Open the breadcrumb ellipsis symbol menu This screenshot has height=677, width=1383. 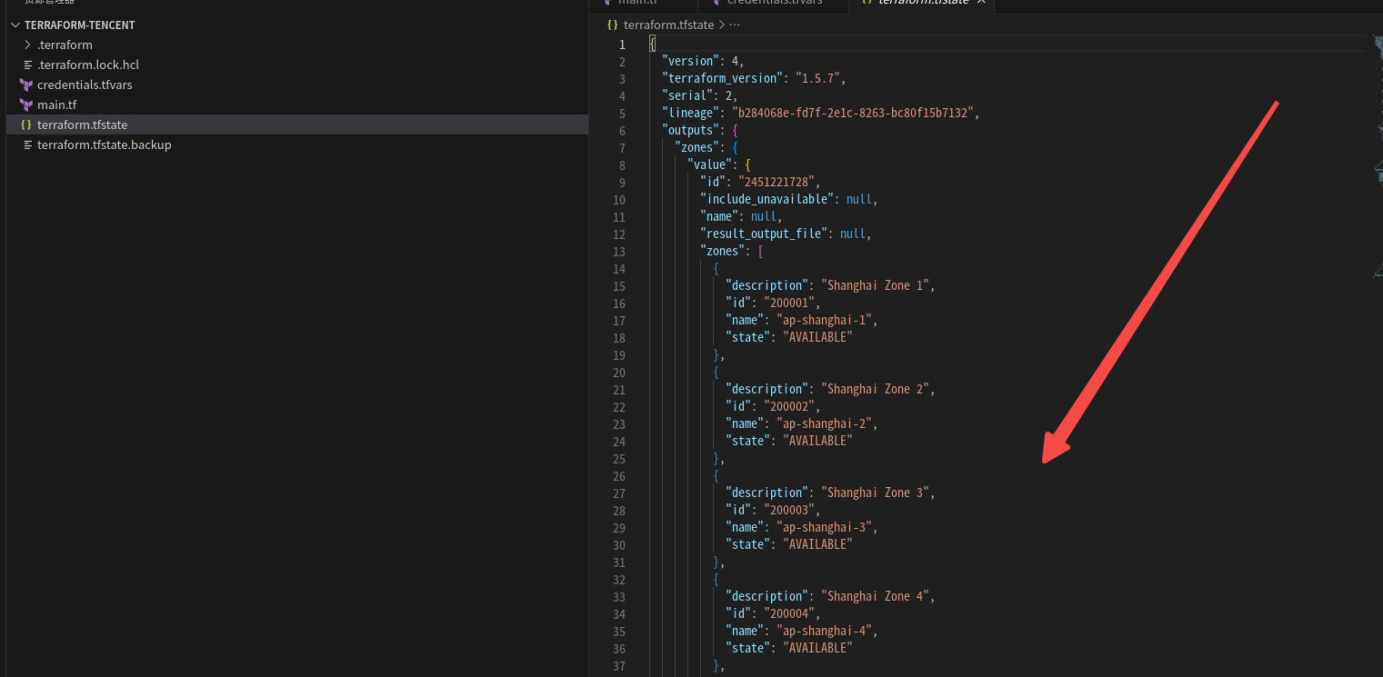click(735, 25)
